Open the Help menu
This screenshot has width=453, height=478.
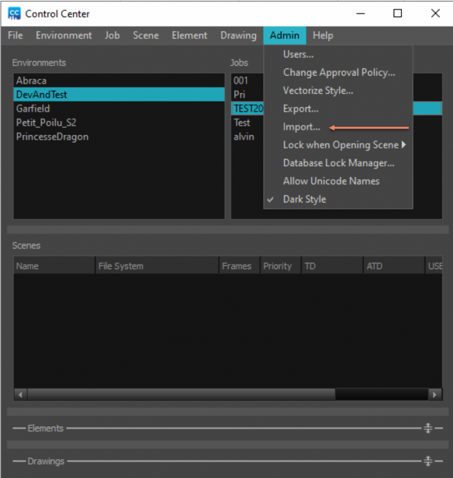[322, 36]
